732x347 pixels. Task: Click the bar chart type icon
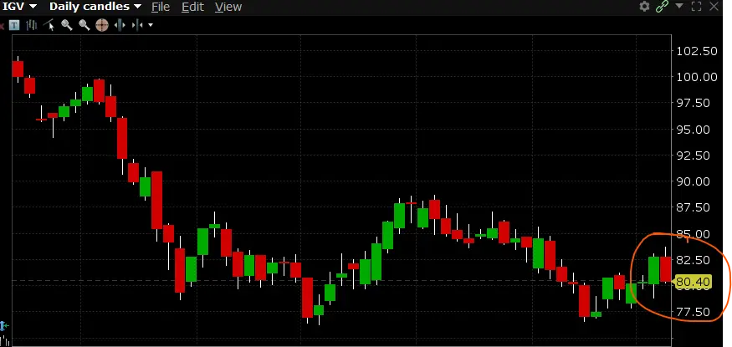[x=31, y=25]
